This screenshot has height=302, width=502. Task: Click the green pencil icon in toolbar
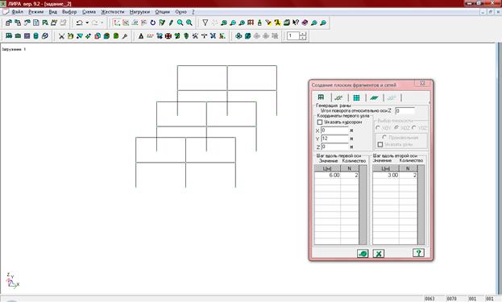tap(171, 23)
